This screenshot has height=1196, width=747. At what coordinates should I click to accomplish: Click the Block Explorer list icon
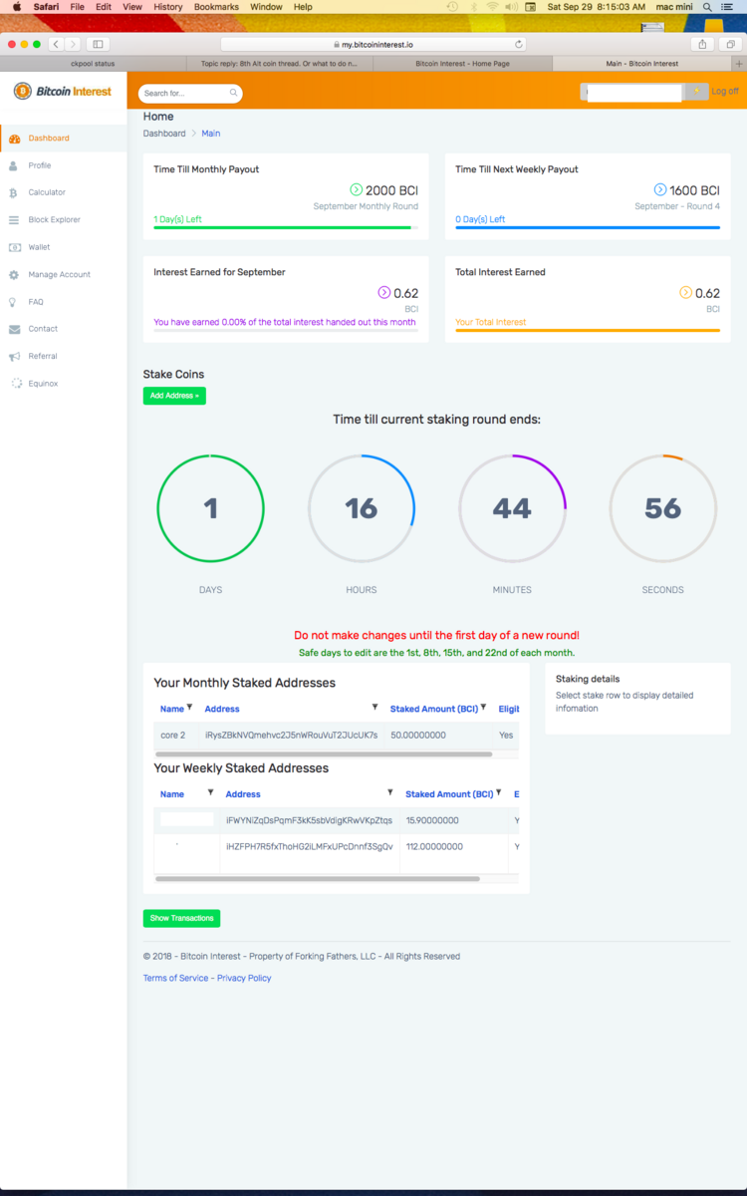tap(14, 220)
